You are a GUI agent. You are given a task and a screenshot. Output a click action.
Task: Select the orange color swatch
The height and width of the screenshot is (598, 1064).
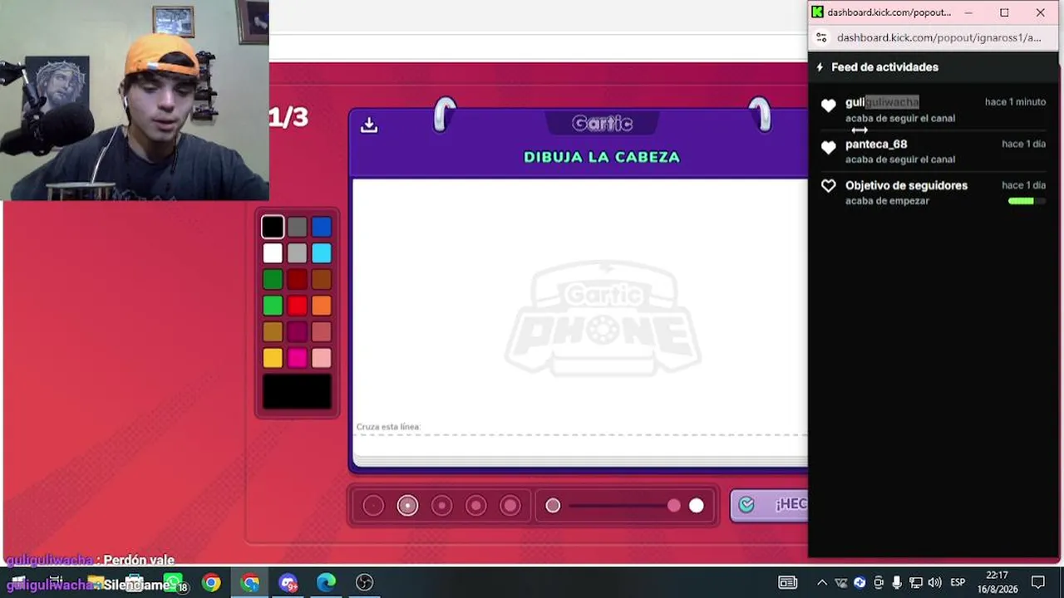[x=321, y=306]
